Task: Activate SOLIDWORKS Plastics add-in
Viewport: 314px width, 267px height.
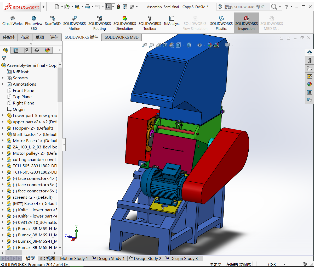Action: pos(221,23)
